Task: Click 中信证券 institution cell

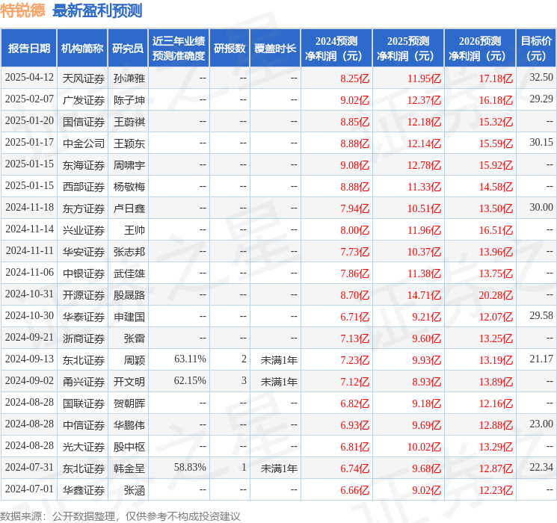Action: click(x=84, y=424)
